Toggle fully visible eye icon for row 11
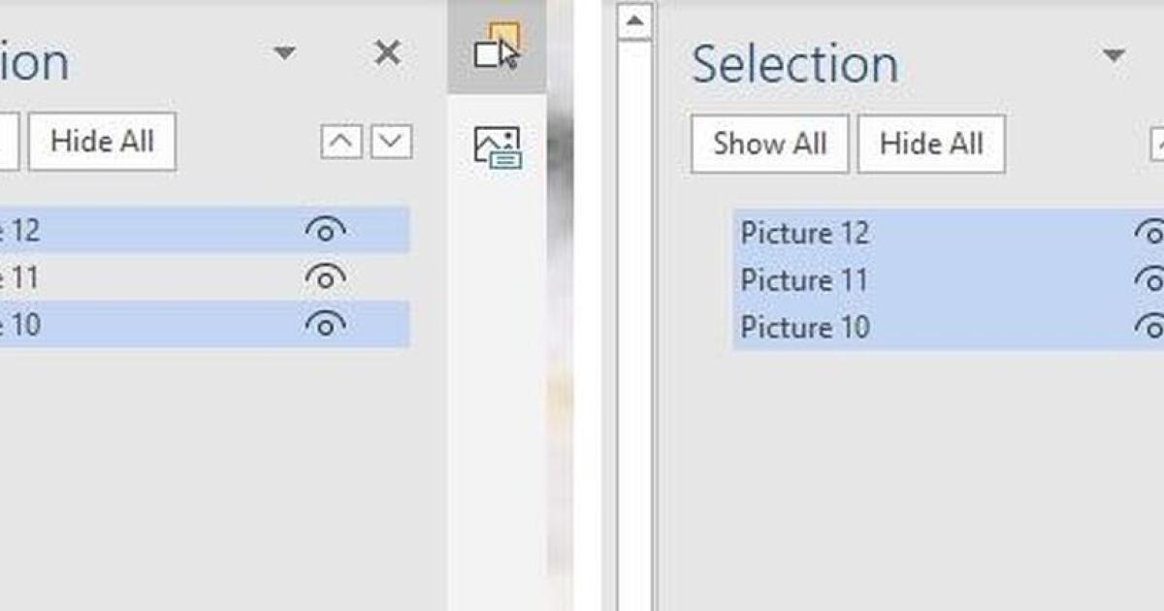Viewport: 1164px width, 611px height. pyautogui.click(x=325, y=277)
